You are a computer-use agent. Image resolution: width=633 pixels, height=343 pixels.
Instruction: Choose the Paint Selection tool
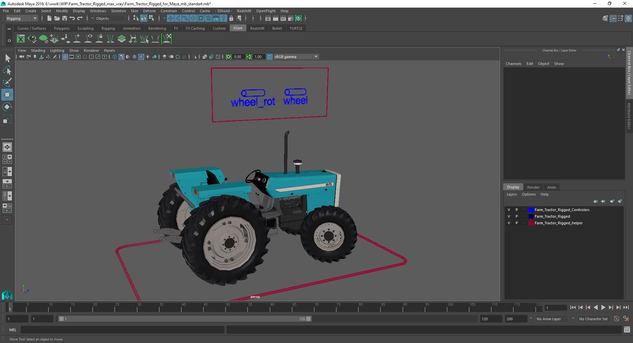(7, 82)
